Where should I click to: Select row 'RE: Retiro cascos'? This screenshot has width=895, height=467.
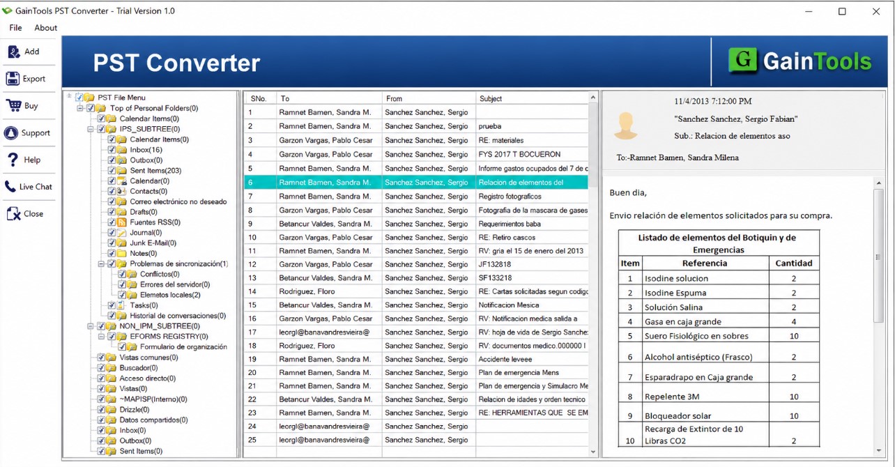tap(416, 237)
